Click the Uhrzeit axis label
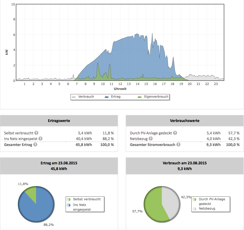Screen dimensions: 244x230 [120, 89]
